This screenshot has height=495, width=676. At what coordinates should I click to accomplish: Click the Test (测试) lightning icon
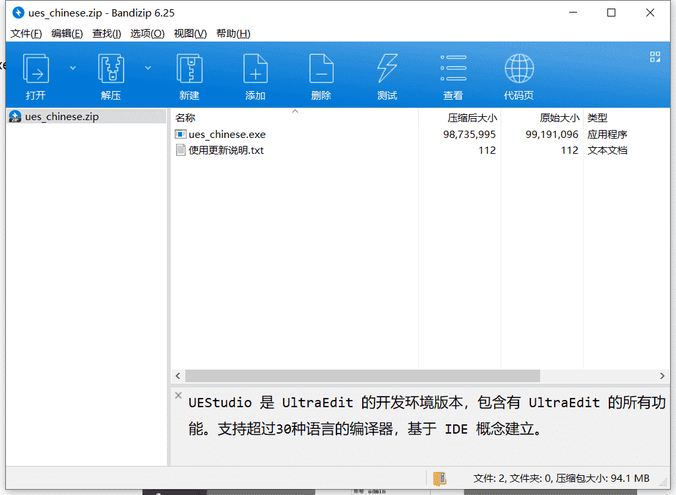pos(387,69)
